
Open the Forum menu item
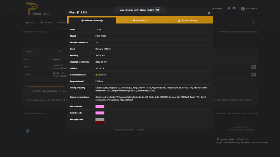(x=31, y=22)
